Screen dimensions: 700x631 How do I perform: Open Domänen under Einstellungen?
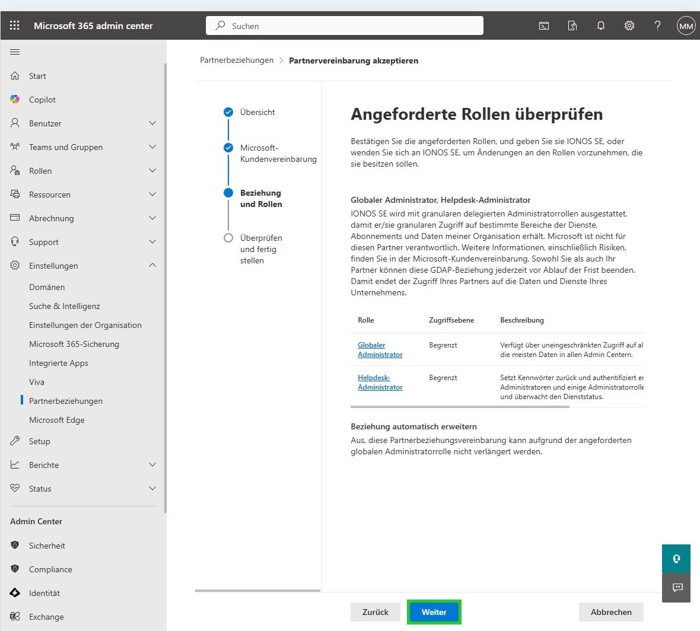click(47, 287)
